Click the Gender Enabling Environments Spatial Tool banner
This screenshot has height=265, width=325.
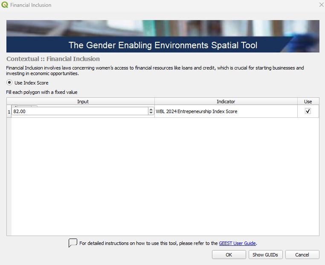click(162, 36)
